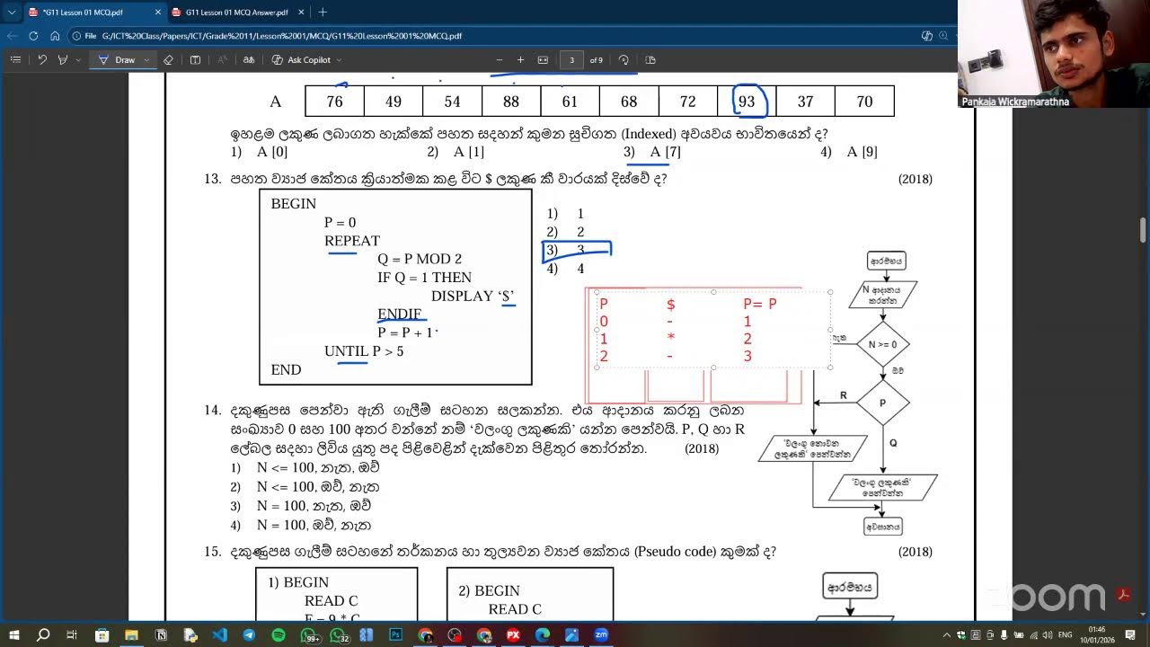Viewport: 1150px width, 647px height.
Task: Open Telegram from the taskbar
Action: [249, 635]
